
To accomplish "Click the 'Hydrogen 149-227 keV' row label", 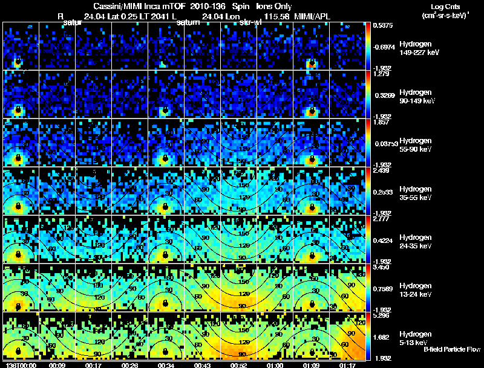I will [x=419, y=48].
